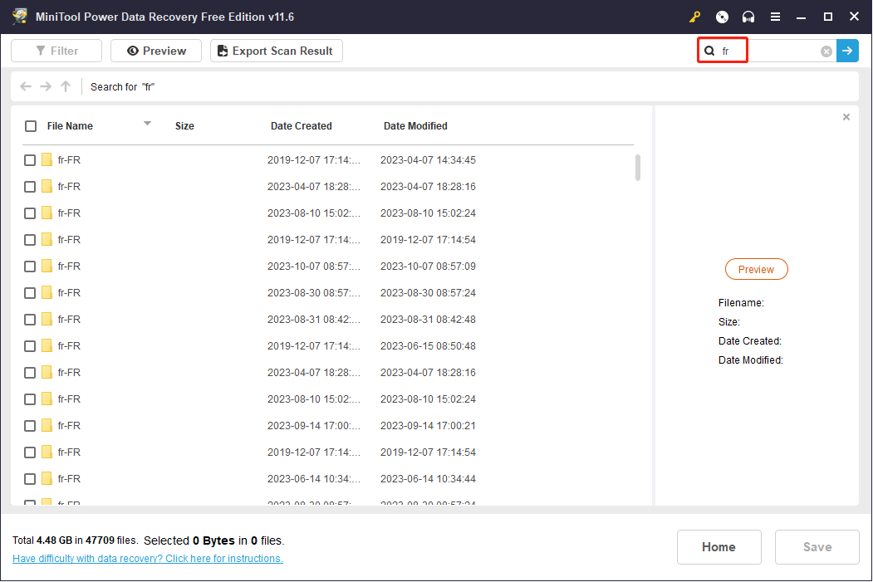873x582 pixels.
Task: Click the File Name sort dropdown arrow
Action: 147,124
